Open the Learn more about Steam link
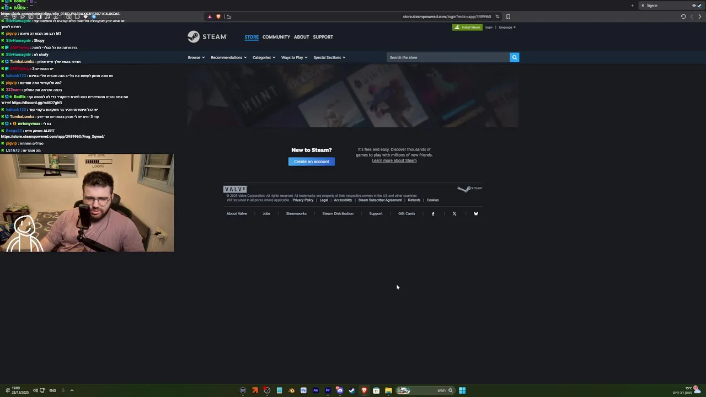Image resolution: width=706 pixels, height=397 pixels. tap(394, 160)
